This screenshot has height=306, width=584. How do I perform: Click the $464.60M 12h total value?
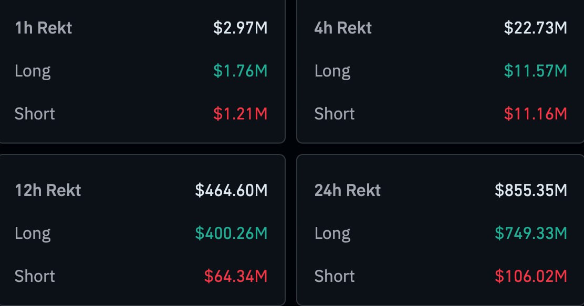(x=231, y=190)
